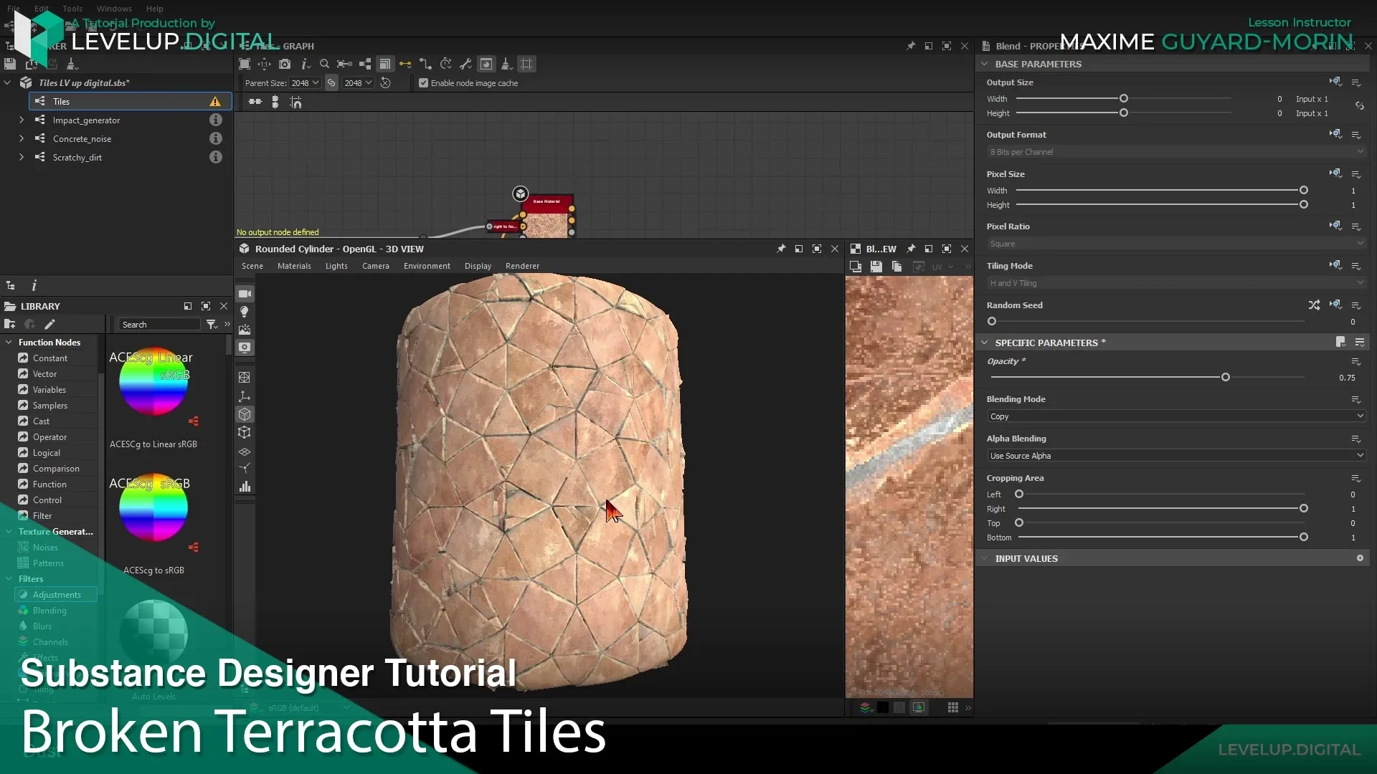Open the Blending Mode Copy dropdown
Image resolution: width=1377 pixels, height=774 pixels.
point(1175,416)
